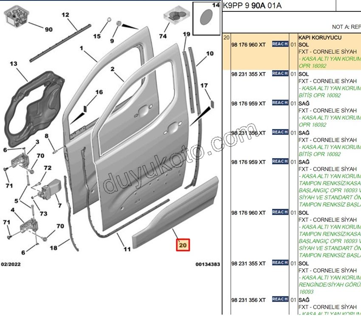The height and width of the screenshot is (316, 361).
Task: Select the red highlighted callout number 20
Action: coord(183,245)
